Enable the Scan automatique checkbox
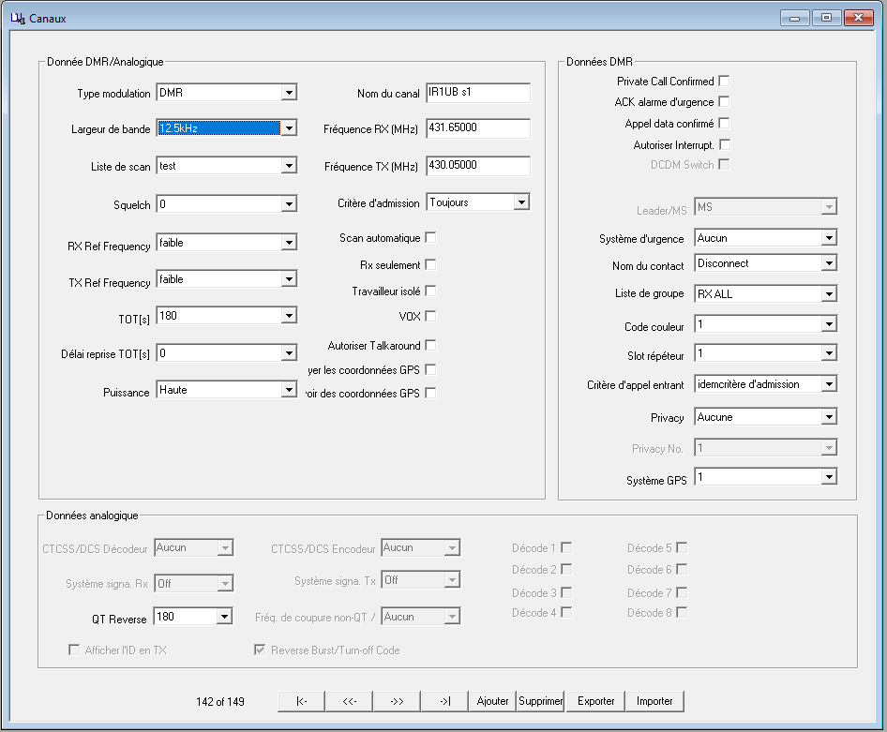 pyautogui.click(x=430, y=237)
